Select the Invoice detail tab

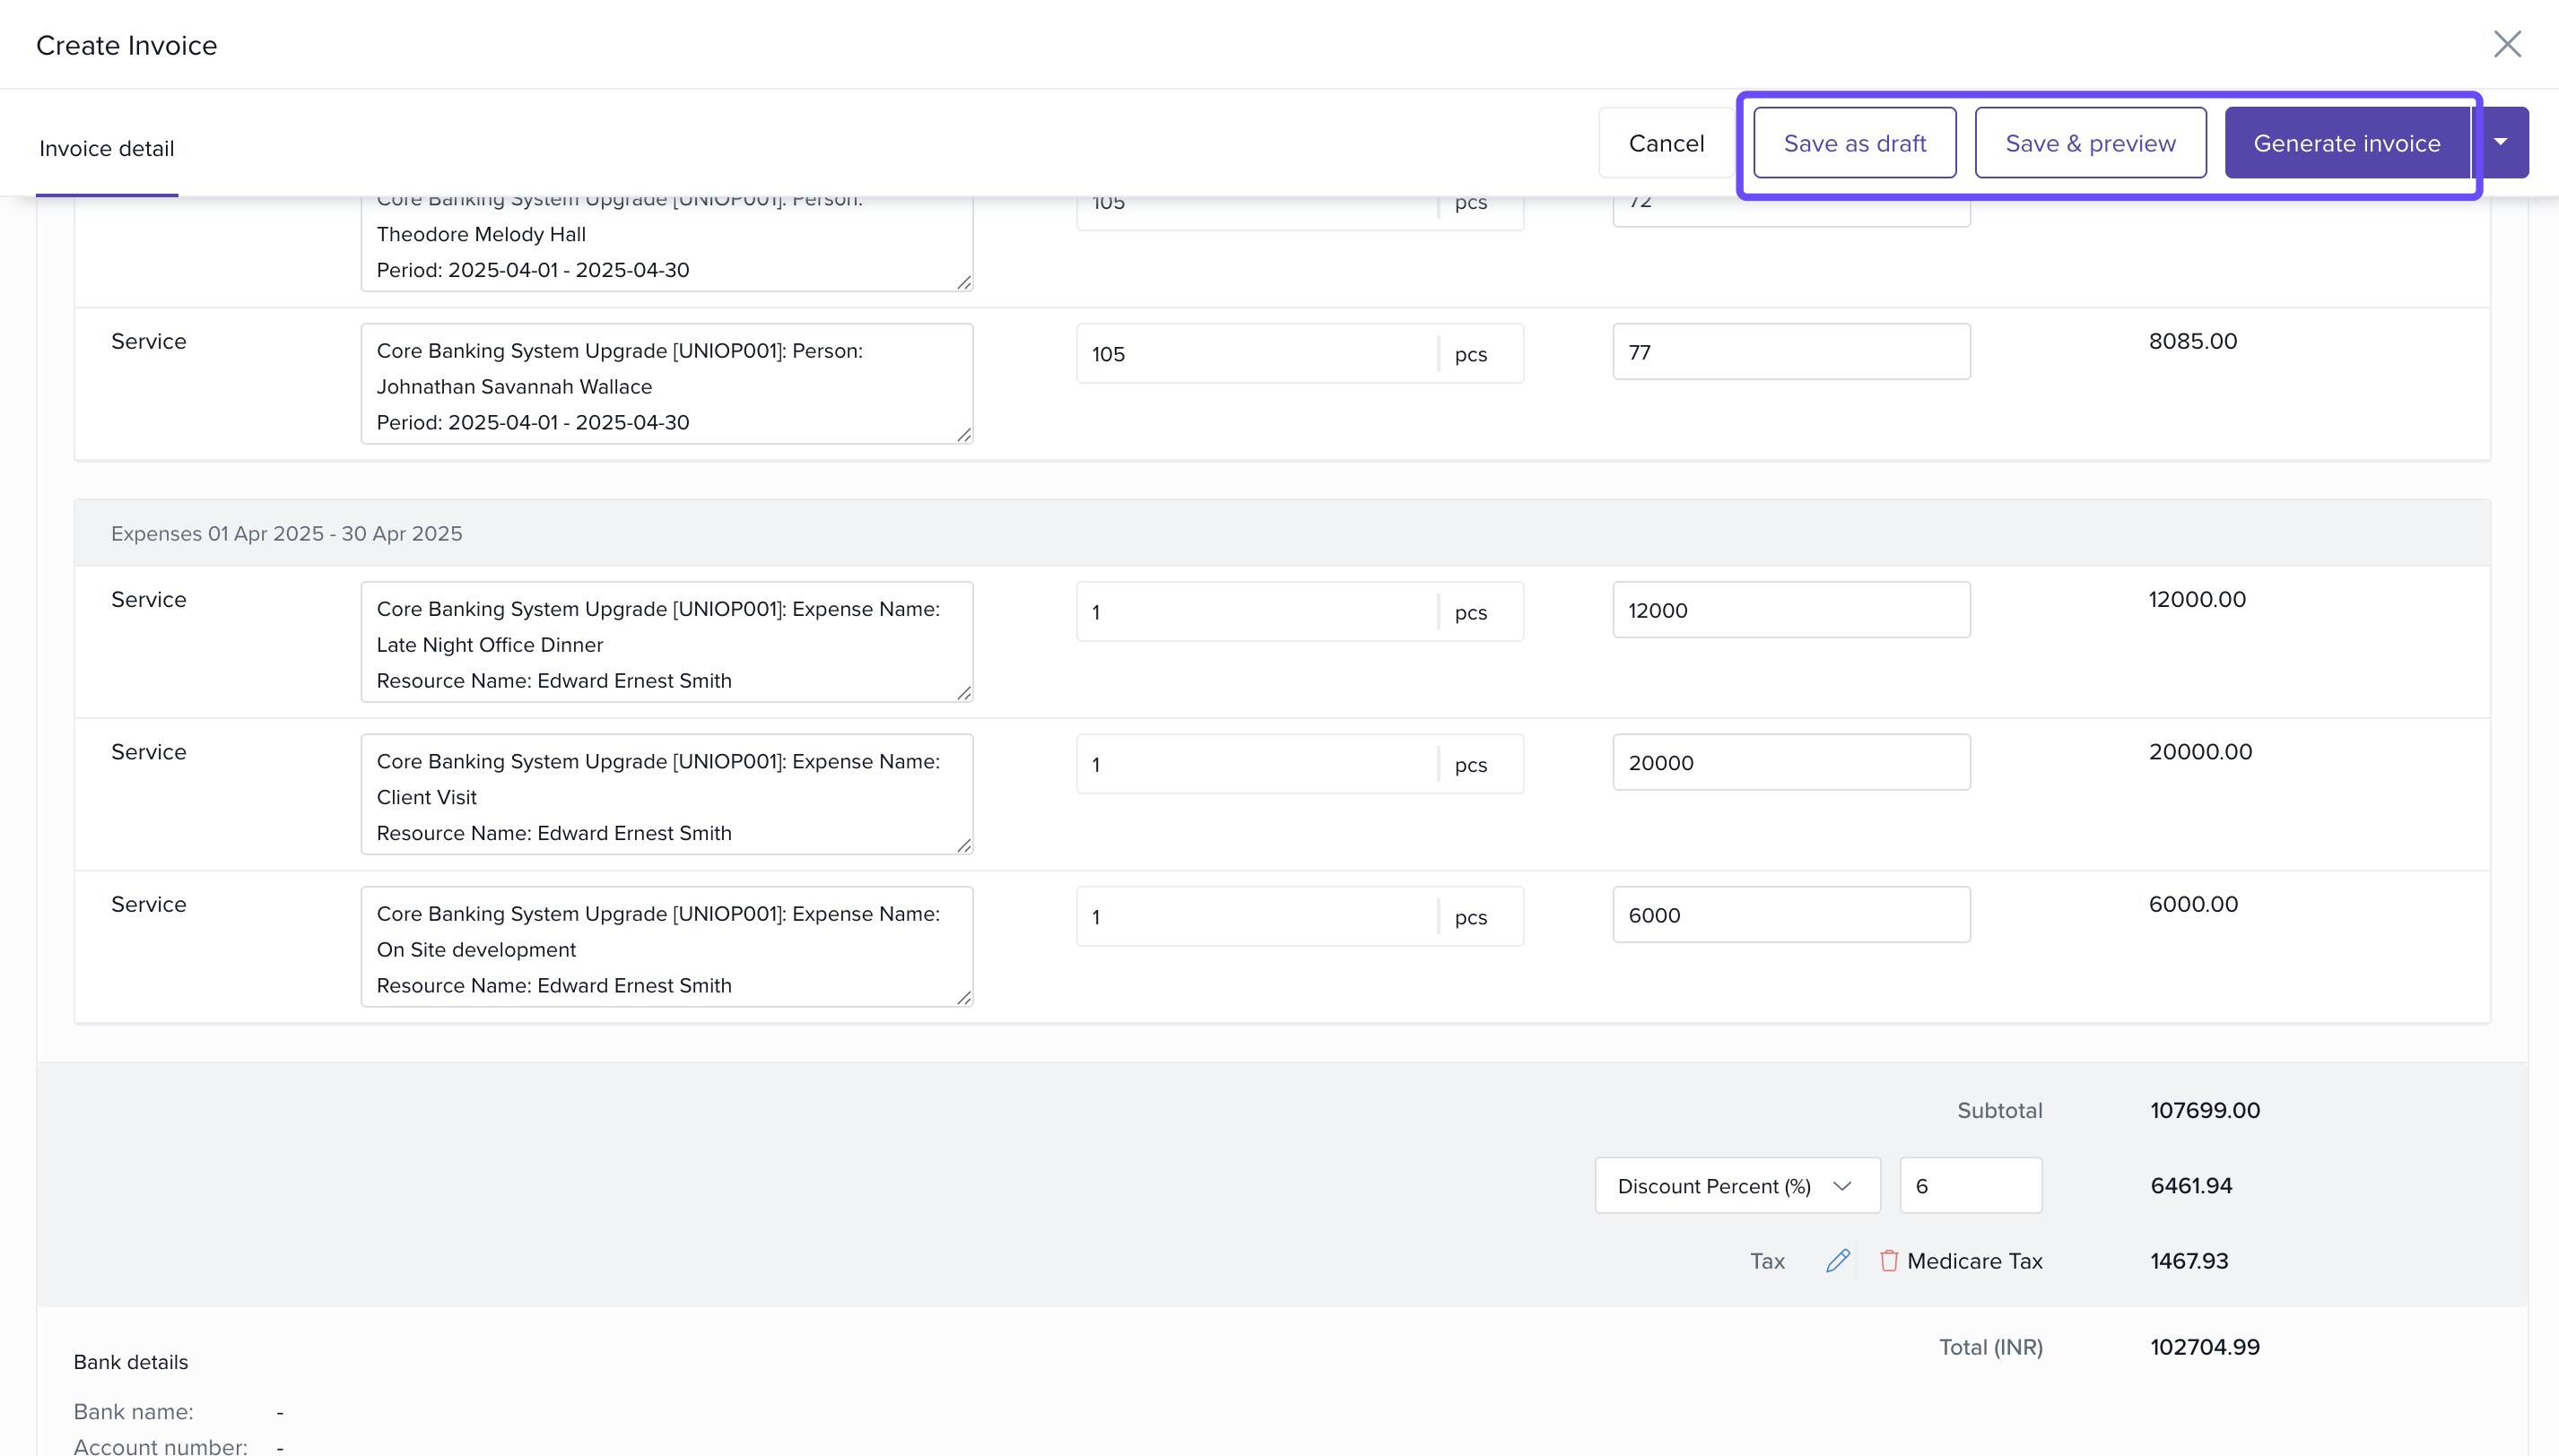coord(106,148)
